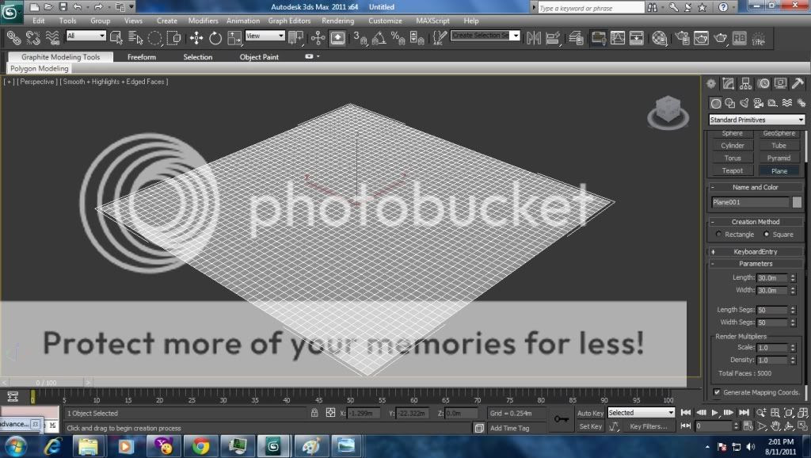Click the Mirror tool icon
This screenshot has width=811, height=458.
click(x=533, y=38)
